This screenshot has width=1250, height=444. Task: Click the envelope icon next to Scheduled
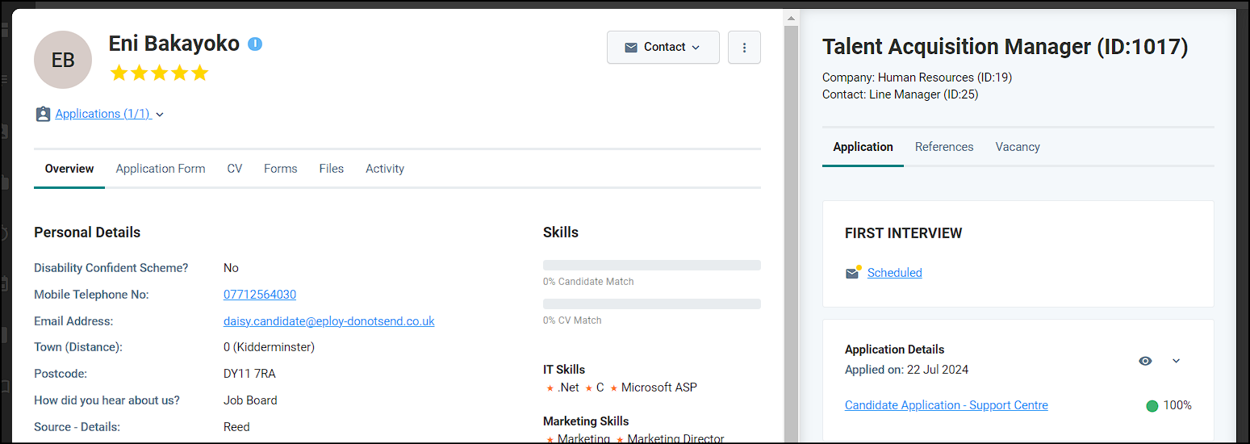852,273
